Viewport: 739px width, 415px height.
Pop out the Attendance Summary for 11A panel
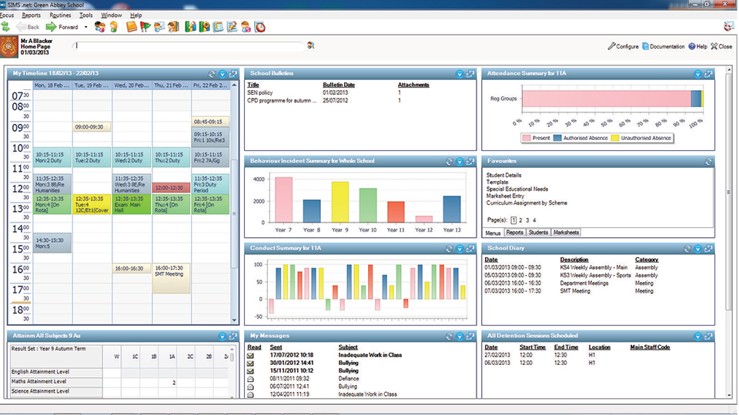(x=708, y=74)
